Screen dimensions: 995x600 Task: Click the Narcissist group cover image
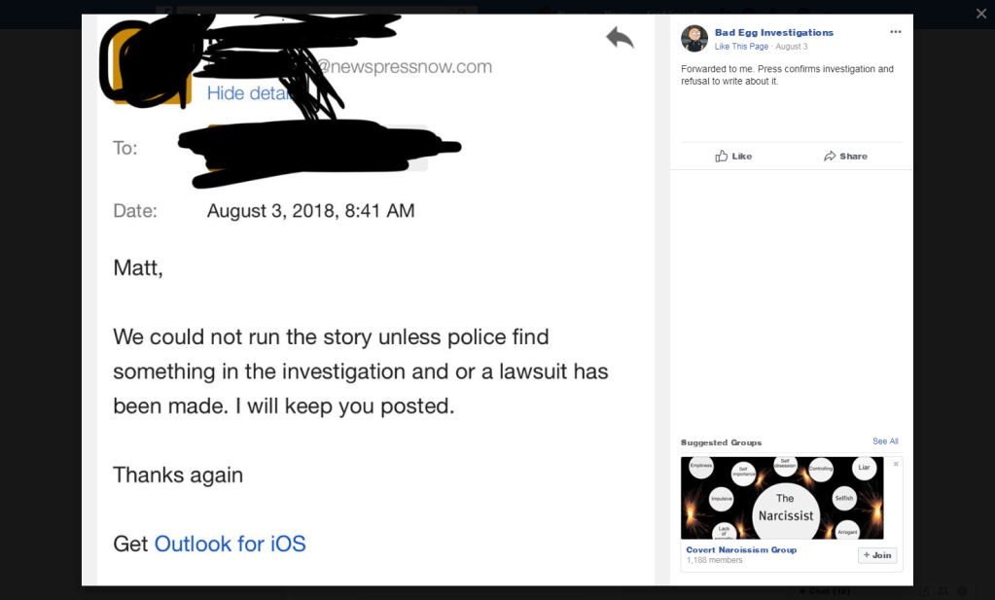(782, 498)
